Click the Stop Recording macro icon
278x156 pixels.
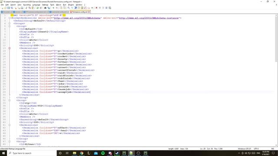point(100,8)
